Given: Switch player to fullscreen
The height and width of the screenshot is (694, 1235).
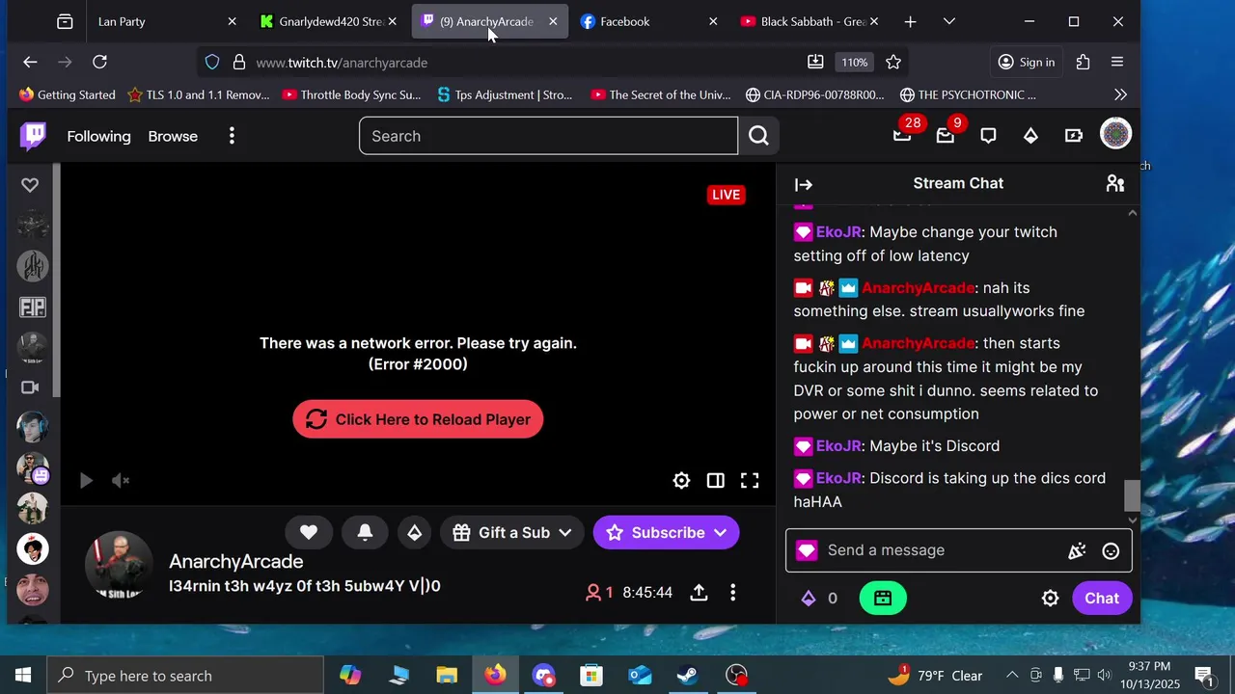Looking at the screenshot, I should point(750,480).
